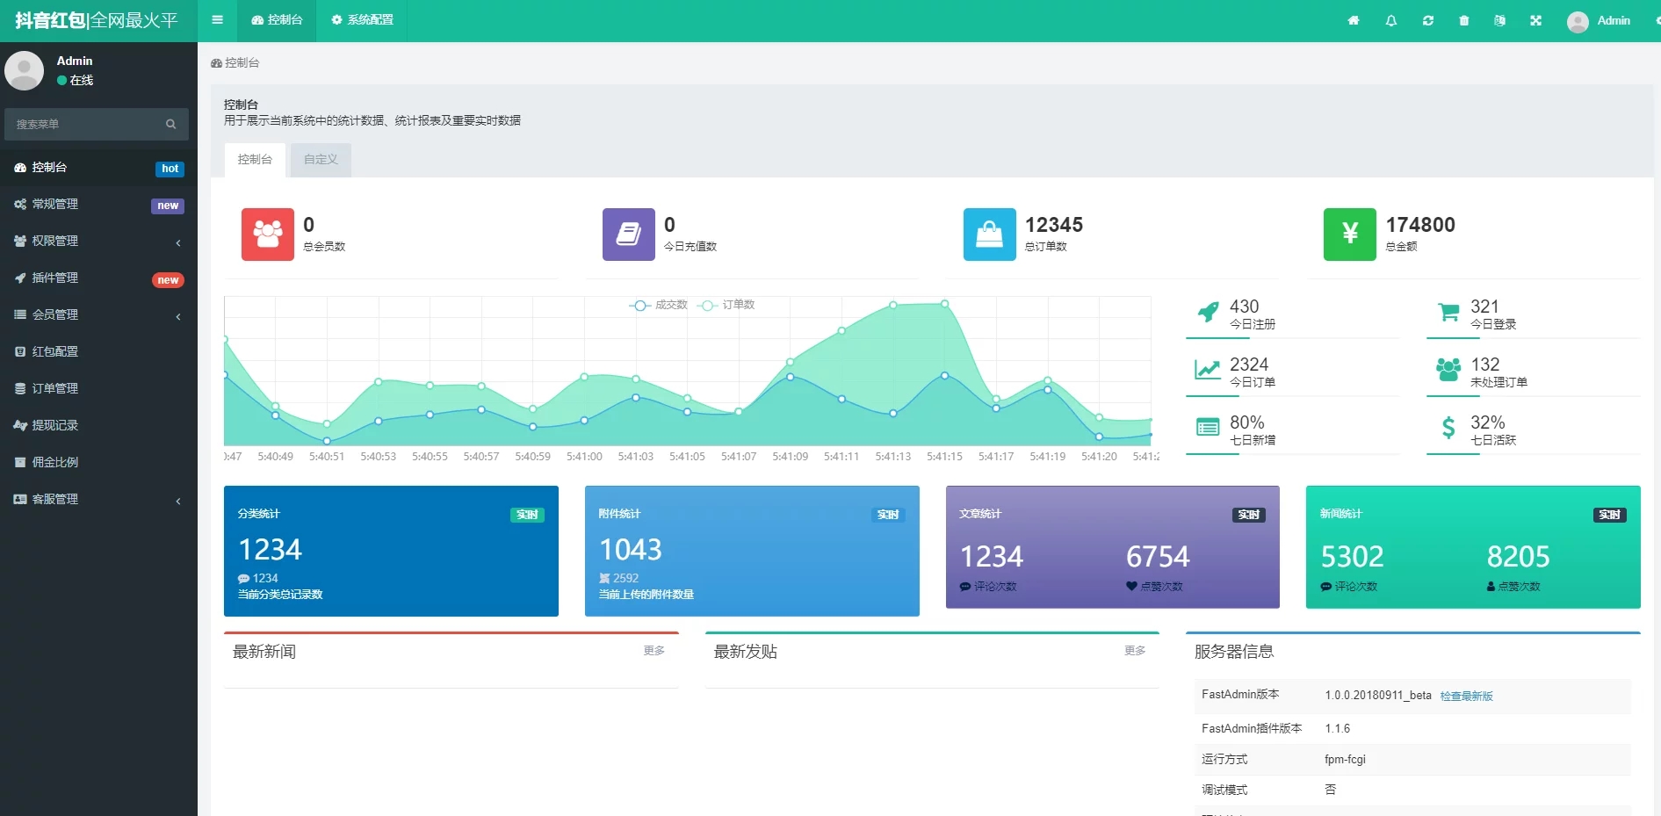Toggle the sidebar with hamburger button
1661x816 pixels.
coord(217,20)
